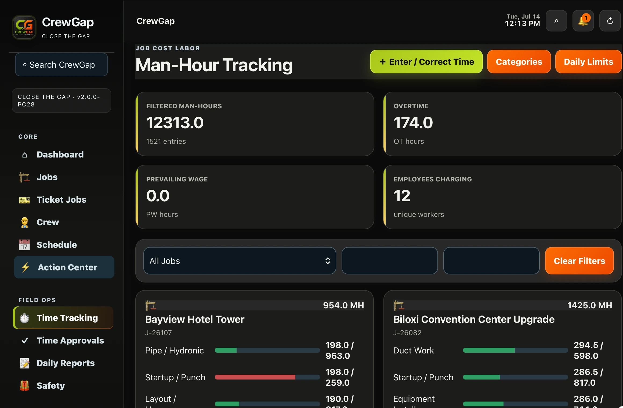This screenshot has width=623, height=408.
Task: Click Enter / Correct Time button
Action: (x=426, y=62)
